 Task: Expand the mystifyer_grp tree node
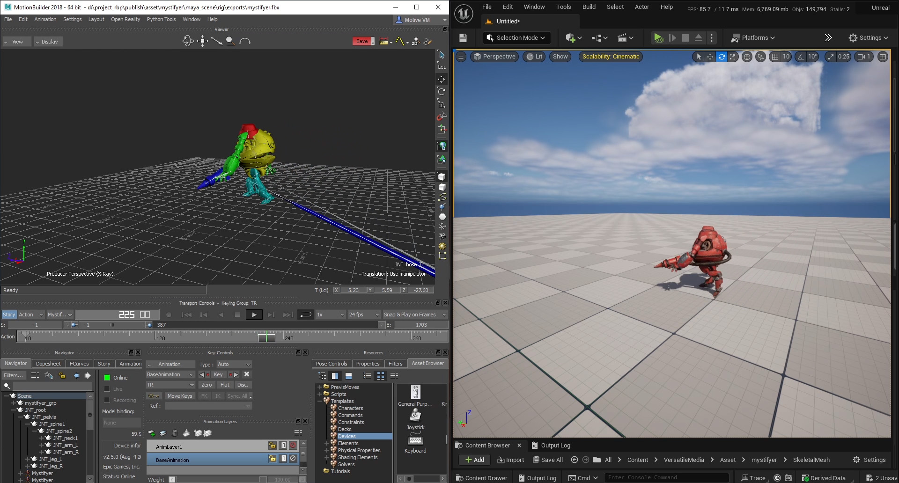[14, 403]
